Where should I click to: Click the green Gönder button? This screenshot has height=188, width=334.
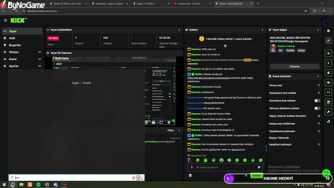[257, 175]
